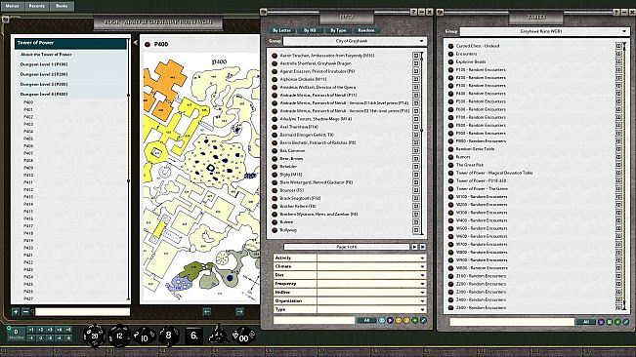636x357 pixels.
Task: Roll the d20 die
Action: pyautogui.click(x=94, y=336)
